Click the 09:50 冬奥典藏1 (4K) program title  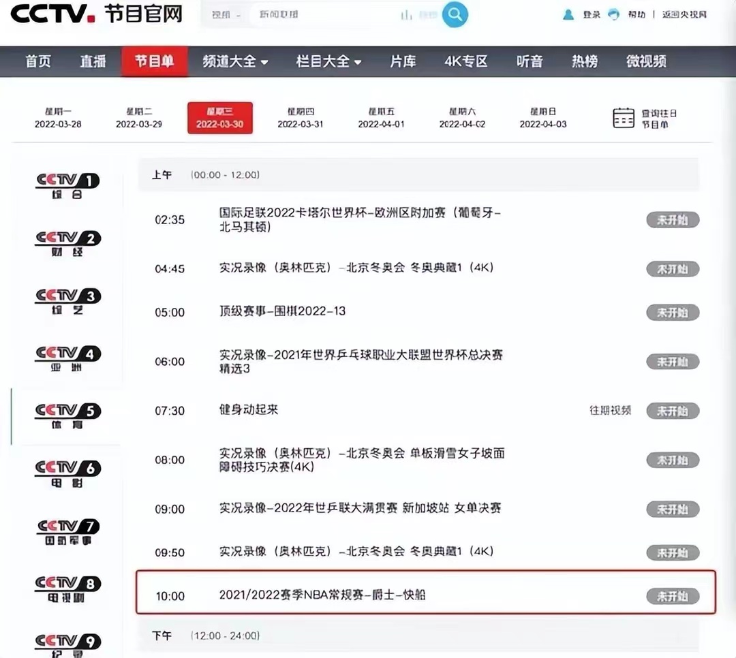click(x=356, y=552)
